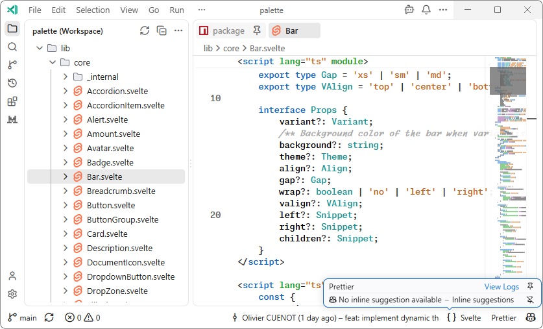Open the hidden menu items ellipsis
Viewport: 543px width, 329px height.
click(202, 10)
